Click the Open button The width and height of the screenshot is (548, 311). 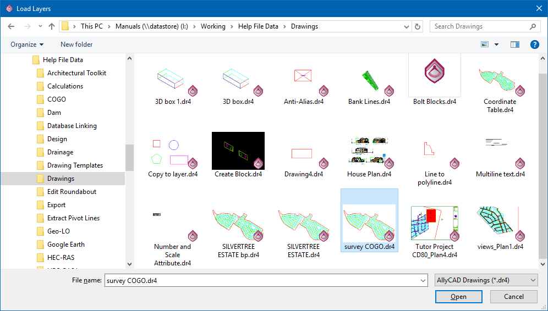[458, 297]
